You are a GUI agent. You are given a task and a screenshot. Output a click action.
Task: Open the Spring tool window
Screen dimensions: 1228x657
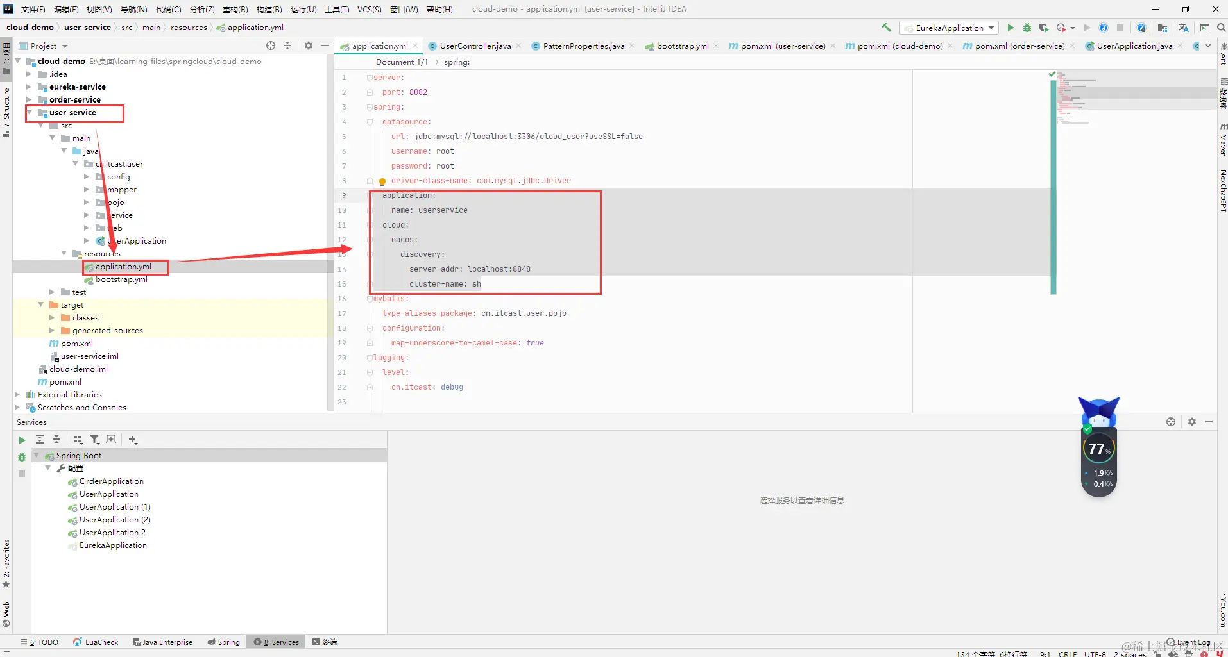pos(224,642)
